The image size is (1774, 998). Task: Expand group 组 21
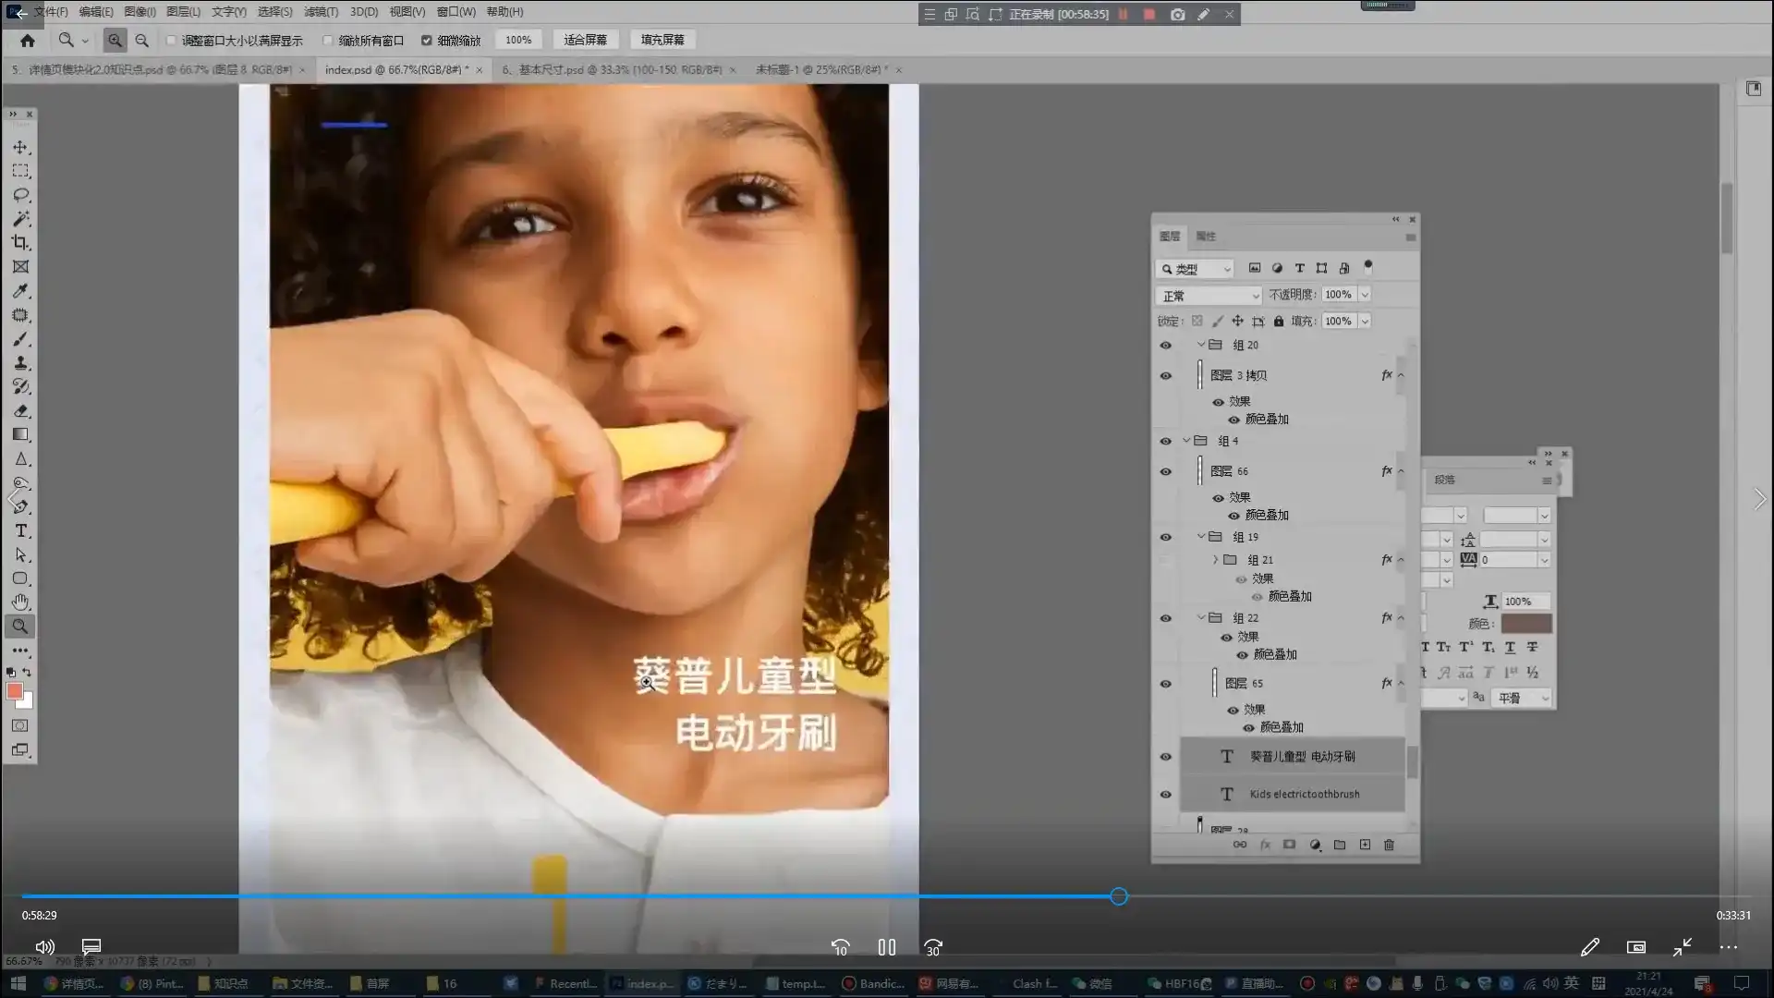(1215, 559)
